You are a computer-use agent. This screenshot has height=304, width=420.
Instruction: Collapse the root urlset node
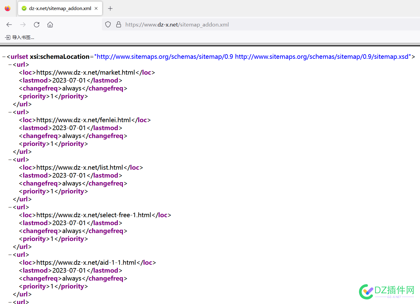pos(4,57)
